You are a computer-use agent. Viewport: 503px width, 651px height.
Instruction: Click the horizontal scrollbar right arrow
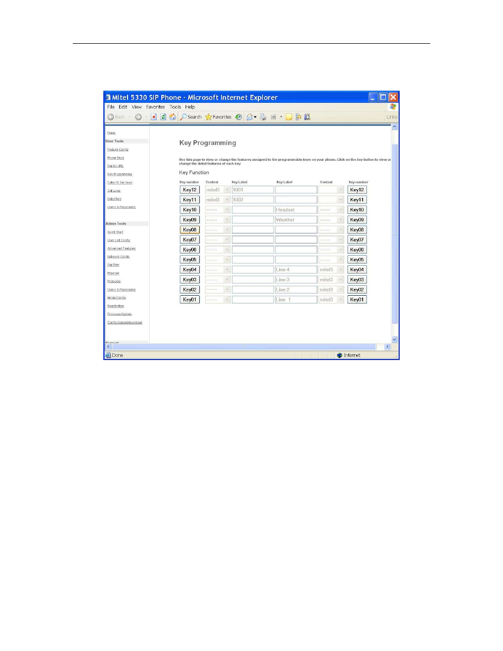pyautogui.click(x=388, y=347)
